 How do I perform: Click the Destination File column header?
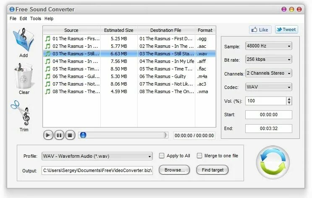166,30
